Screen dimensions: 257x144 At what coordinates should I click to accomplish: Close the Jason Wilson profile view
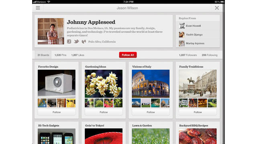(x=217, y=8)
